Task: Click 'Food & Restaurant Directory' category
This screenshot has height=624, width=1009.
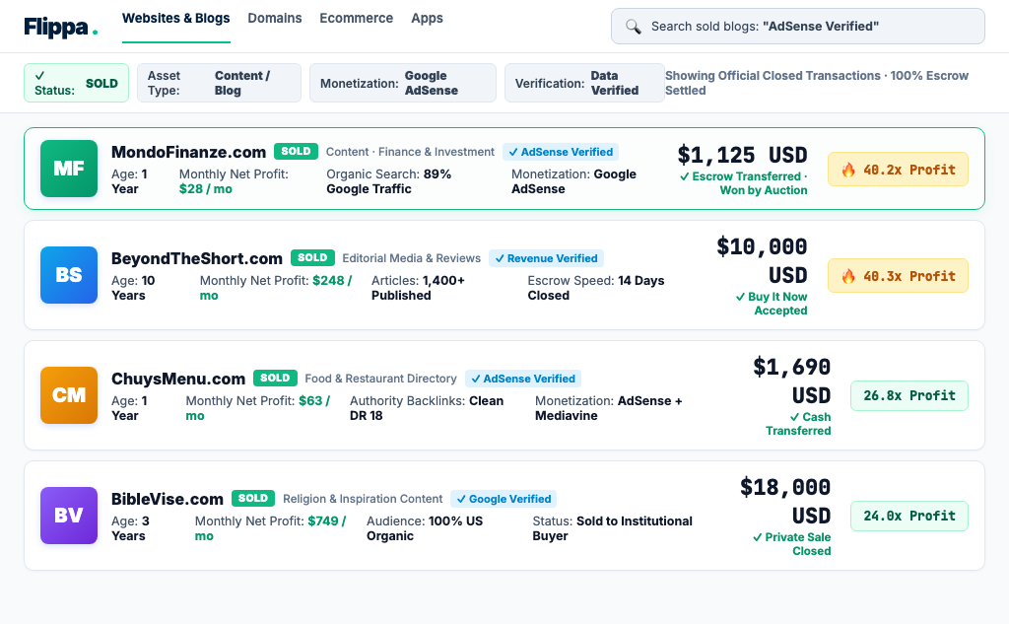Action: pyautogui.click(x=381, y=379)
